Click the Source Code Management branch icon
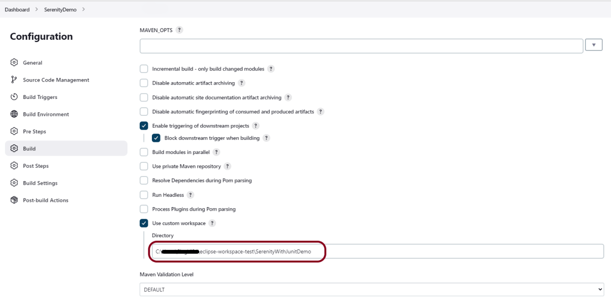Image resolution: width=611 pixels, height=303 pixels. 14,80
